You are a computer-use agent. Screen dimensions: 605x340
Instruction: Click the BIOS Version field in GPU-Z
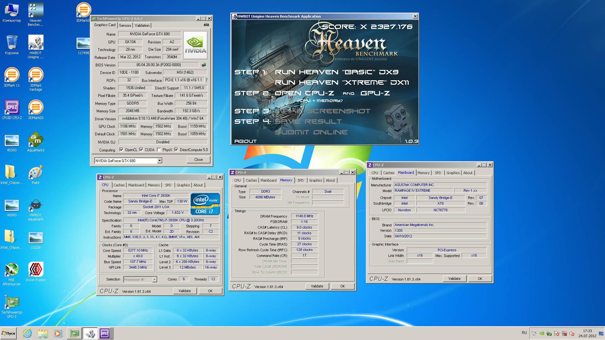(158, 65)
